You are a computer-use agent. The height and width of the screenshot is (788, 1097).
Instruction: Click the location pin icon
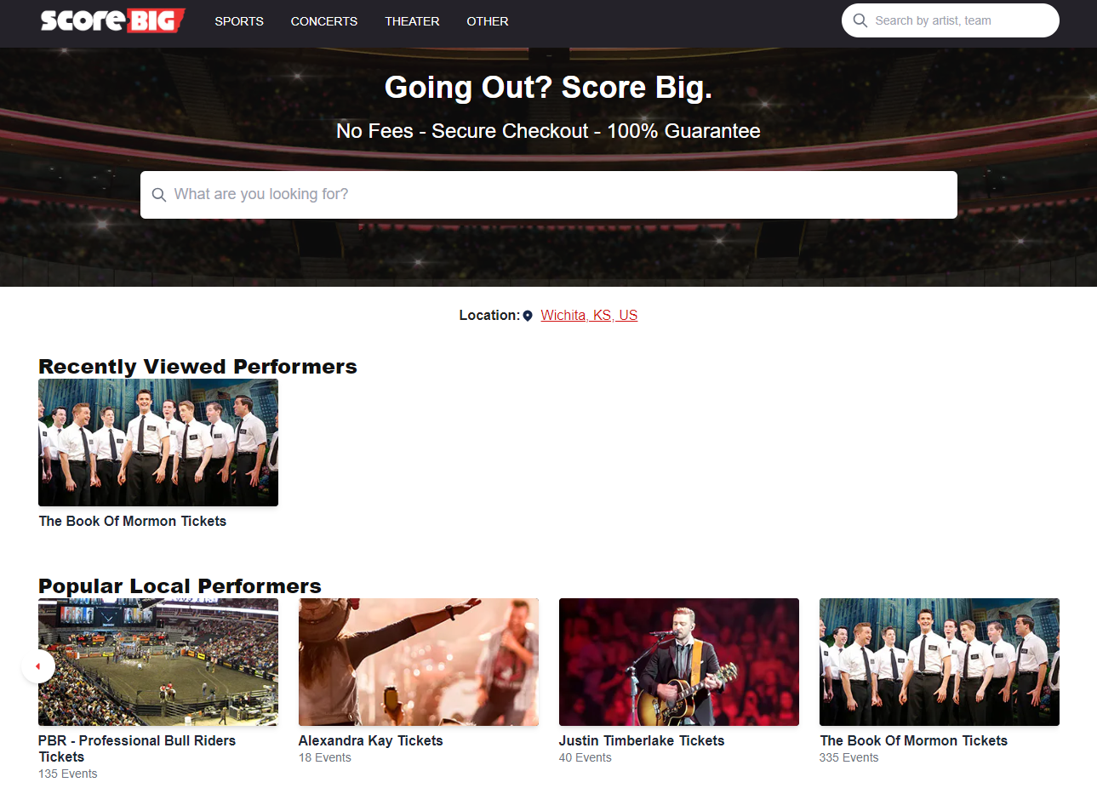tap(528, 316)
